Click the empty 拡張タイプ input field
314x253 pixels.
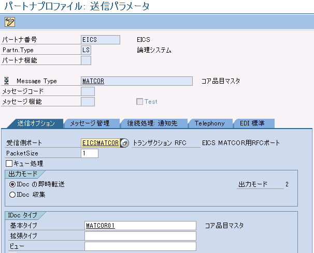(x=140, y=236)
